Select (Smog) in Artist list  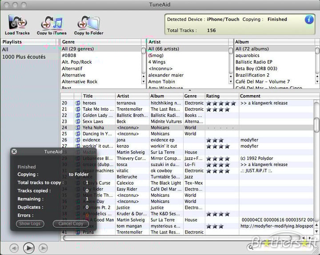pyautogui.click(x=188, y=55)
